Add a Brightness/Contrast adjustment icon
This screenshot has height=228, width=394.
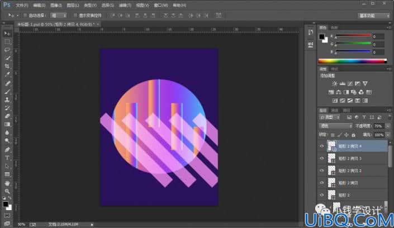[334, 83]
